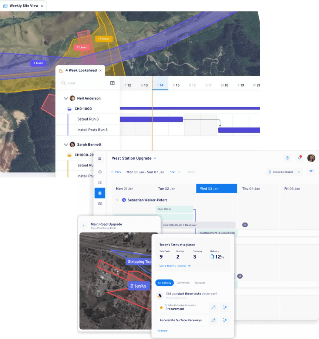This screenshot has height=339, width=319.
Task: Thumbs down the Procurement task
Action: pyautogui.click(x=224, y=307)
